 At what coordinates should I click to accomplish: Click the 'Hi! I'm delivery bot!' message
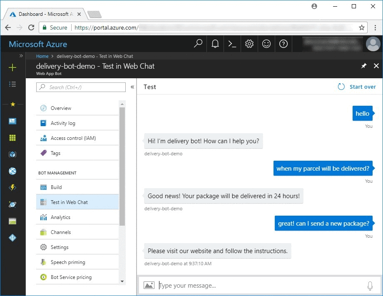203,141
